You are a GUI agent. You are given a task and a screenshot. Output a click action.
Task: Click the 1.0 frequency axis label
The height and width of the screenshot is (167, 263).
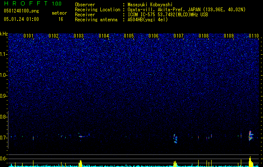[3, 76]
